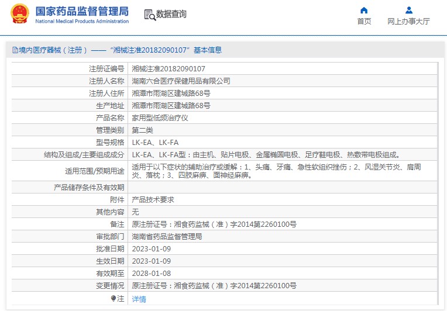Select 湖南六合医疗保健用品有限公司 cell
Image resolution: width=447 pixels, height=311 pixels.
[181, 81]
